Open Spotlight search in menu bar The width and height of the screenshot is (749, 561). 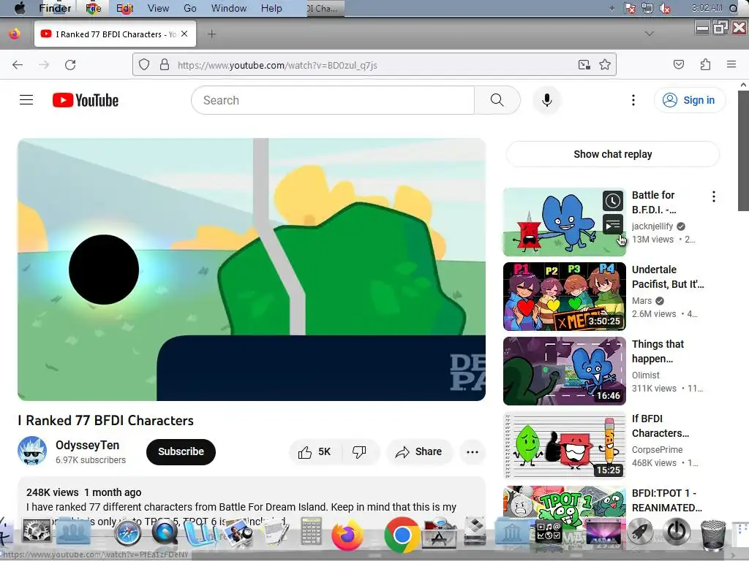(x=734, y=8)
